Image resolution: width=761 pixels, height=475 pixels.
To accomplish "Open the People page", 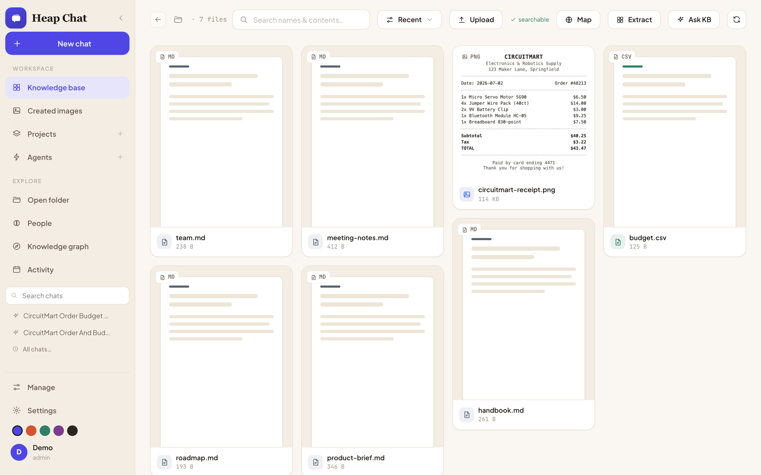I will [67, 223].
